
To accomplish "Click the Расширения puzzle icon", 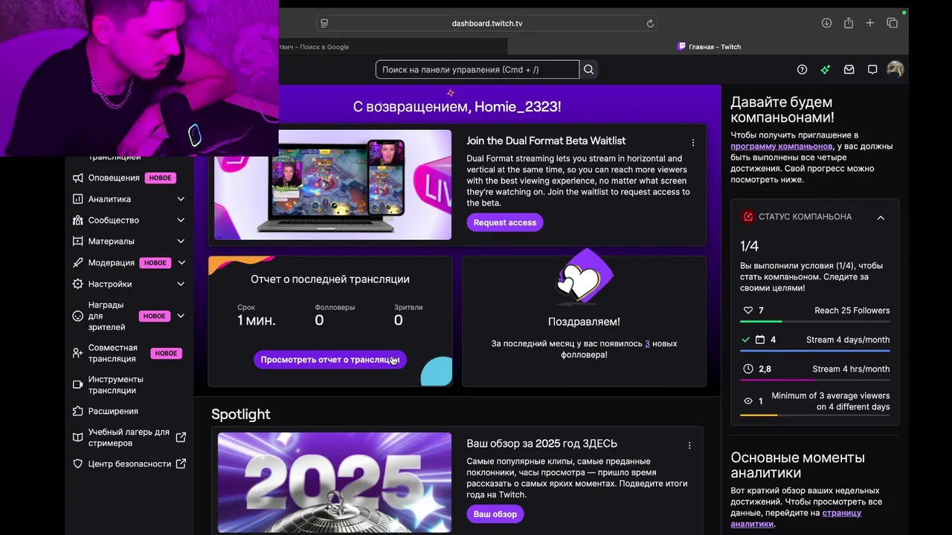I will 77,411.
